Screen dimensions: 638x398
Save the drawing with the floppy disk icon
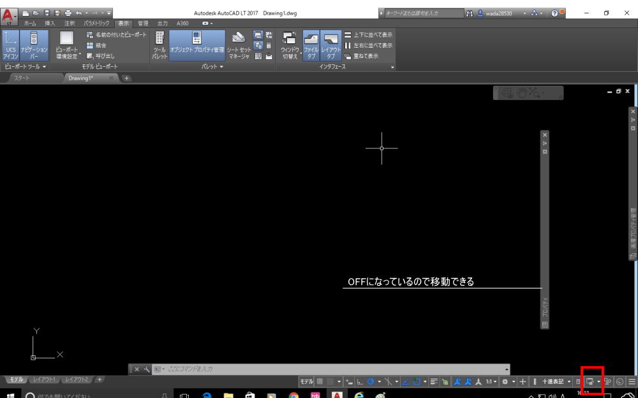(47, 13)
